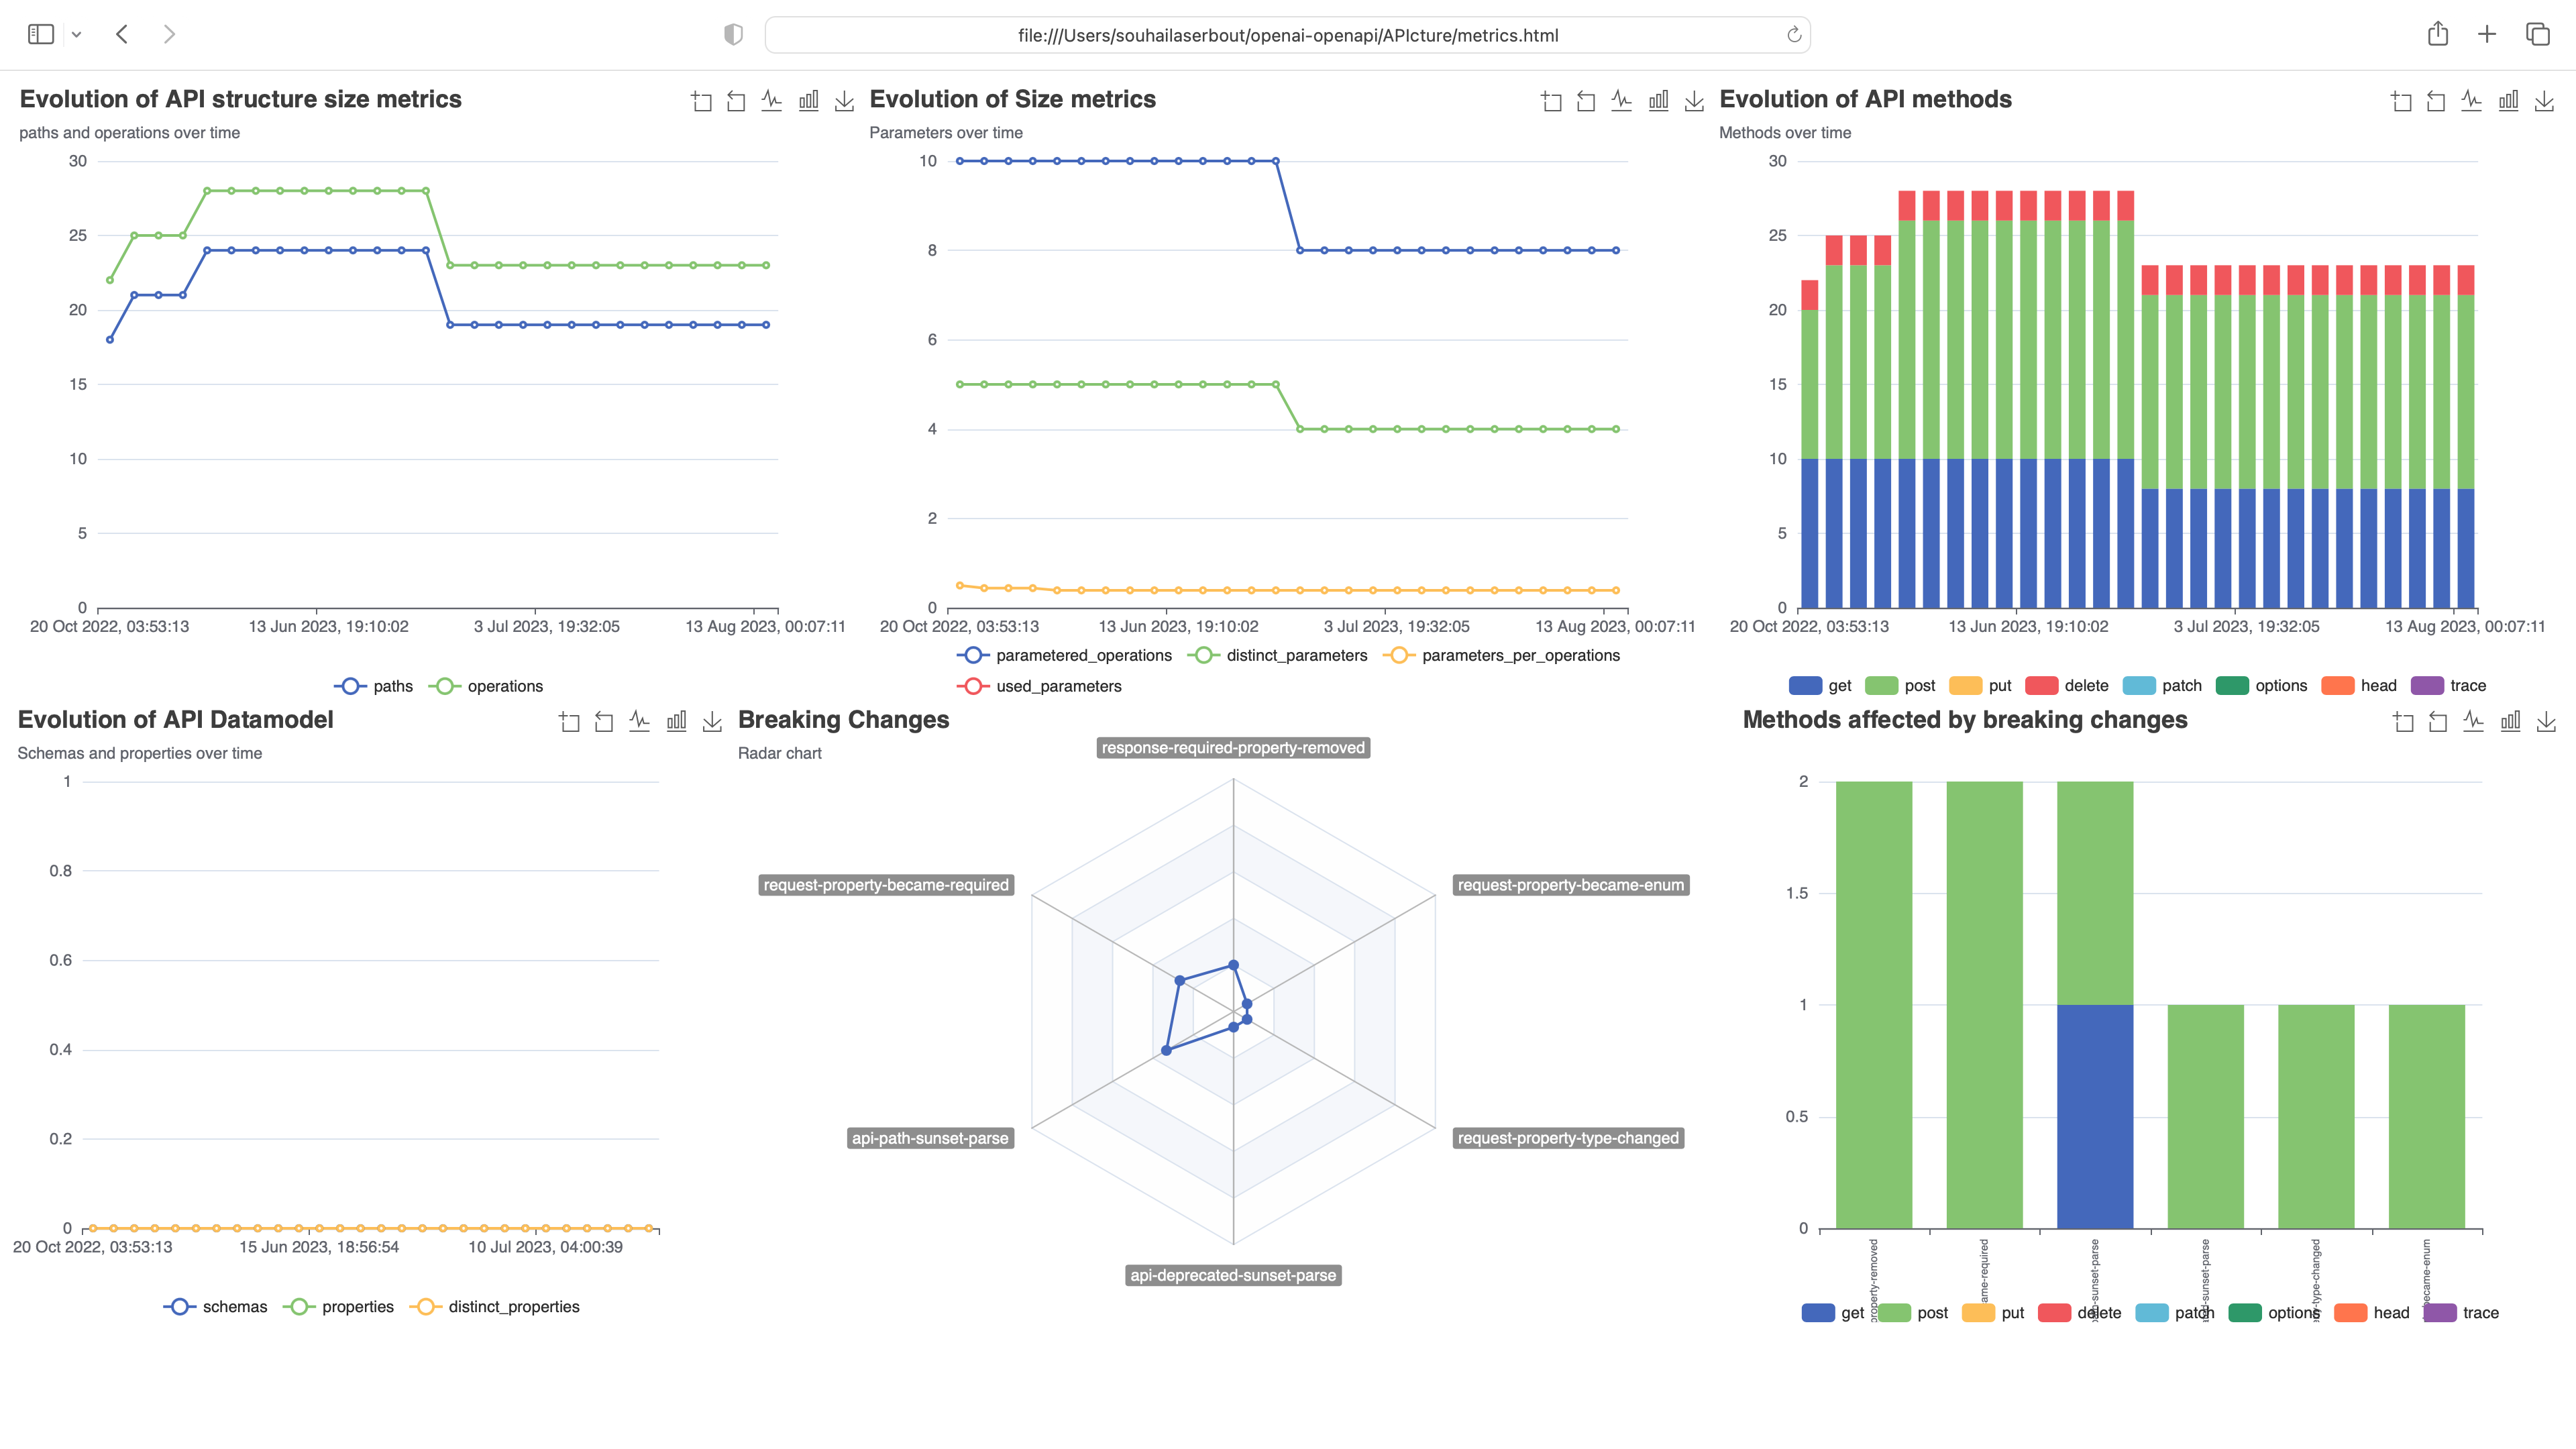This screenshot has height=1449, width=2576.
Task: Hide the schemas series via legend
Action: click(216, 1307)
